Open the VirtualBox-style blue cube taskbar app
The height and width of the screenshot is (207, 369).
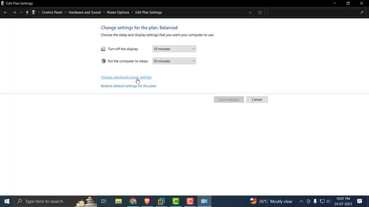tap(161, 201)
